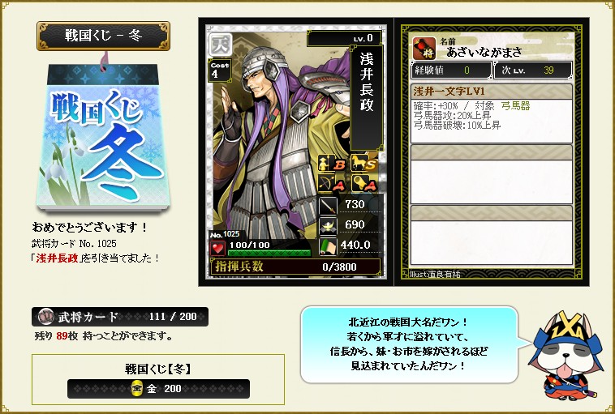This screenshot has height=414, width=615.
Task: Select the empty third skill slot
Action: [491, 235]
